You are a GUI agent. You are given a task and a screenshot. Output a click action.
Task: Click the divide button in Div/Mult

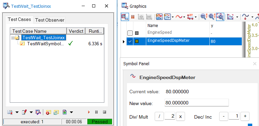(159, 116)
